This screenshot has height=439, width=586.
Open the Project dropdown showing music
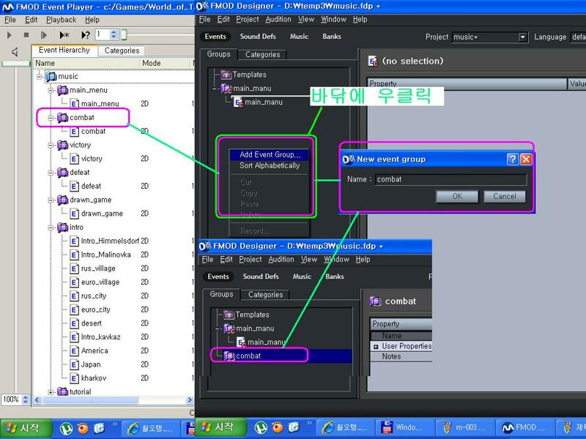[522, 37]
